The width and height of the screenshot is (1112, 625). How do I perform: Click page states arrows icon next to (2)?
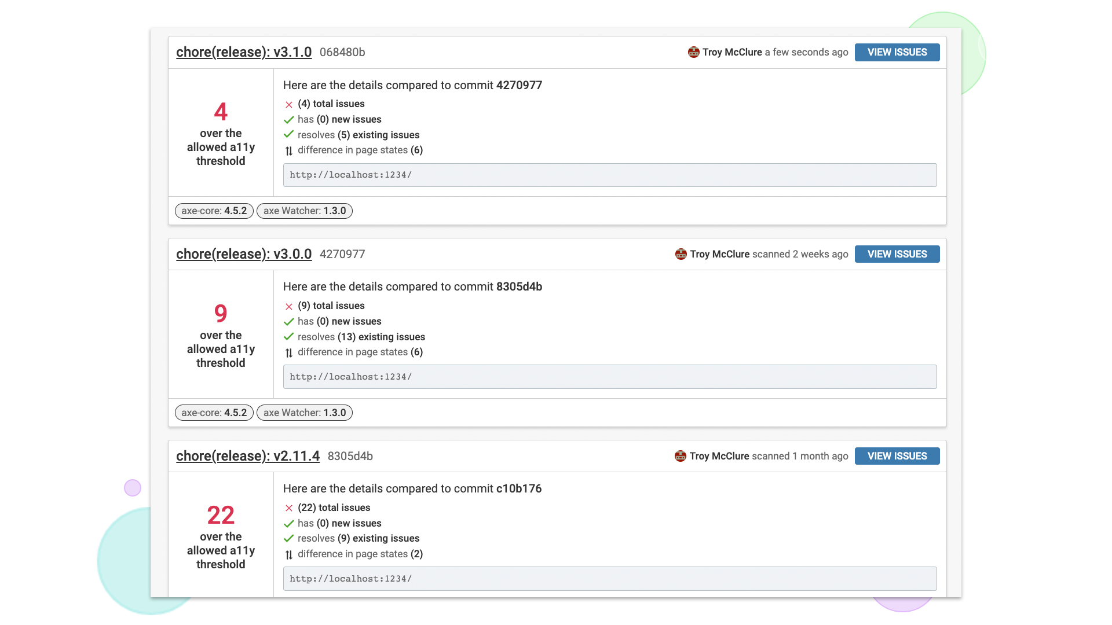click(288, 554)
